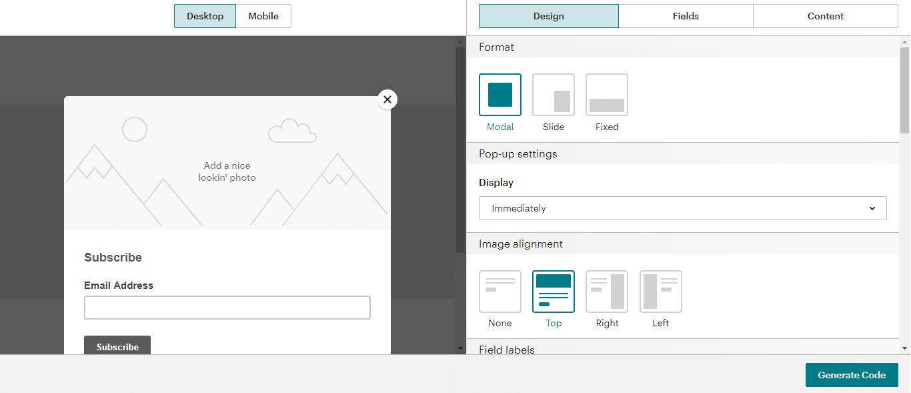The height and width of the screenshot is (393, 911).
Task: Switch to the Fields tab
Action: [x=686, y=15]
